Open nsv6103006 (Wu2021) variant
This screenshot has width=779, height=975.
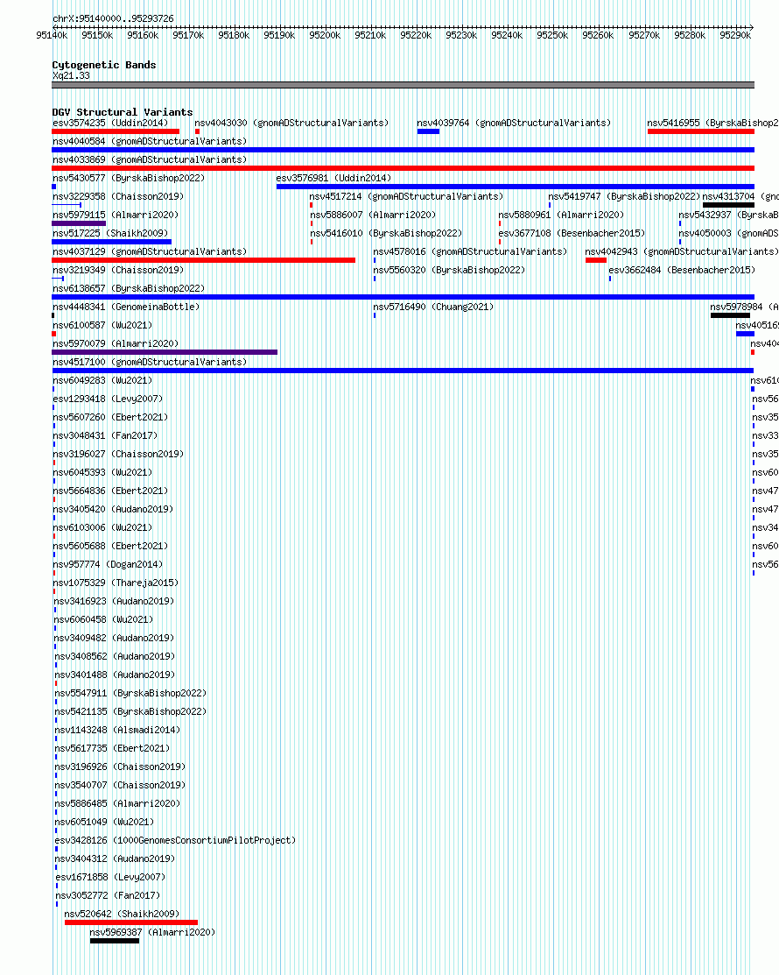(x=102, y=527)
